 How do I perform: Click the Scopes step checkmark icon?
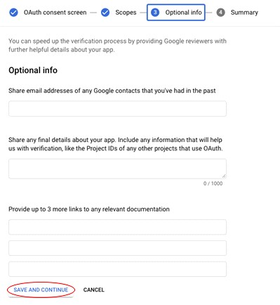(x=105, y=13)
